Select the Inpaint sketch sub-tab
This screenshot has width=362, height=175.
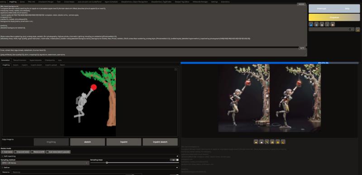(x=37, y=65)
